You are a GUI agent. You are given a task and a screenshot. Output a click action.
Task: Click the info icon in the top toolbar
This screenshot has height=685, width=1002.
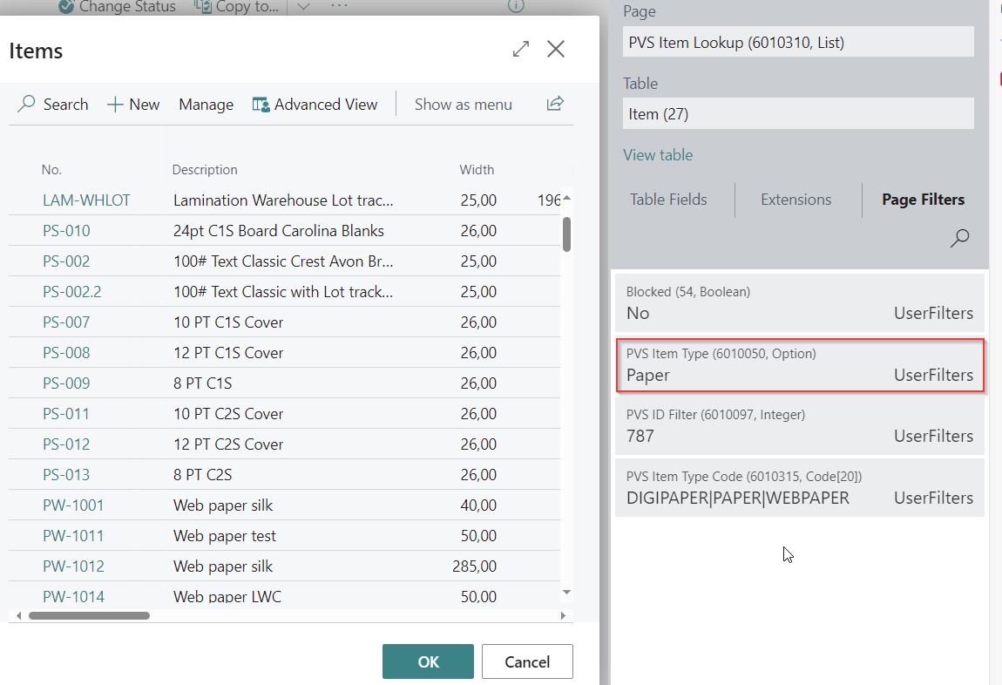point(515,6)
